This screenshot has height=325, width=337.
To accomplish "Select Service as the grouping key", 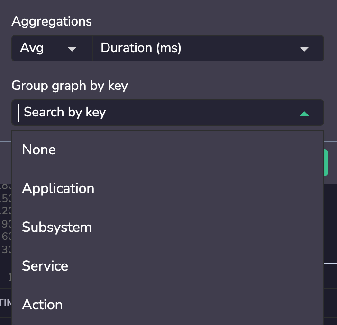I will pyautogui.click(x=168, y=266).
